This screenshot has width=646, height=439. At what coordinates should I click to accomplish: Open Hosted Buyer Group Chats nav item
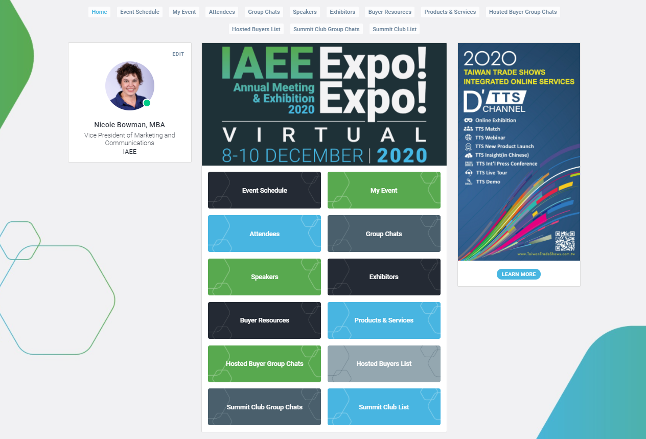[x=523, y=12]
